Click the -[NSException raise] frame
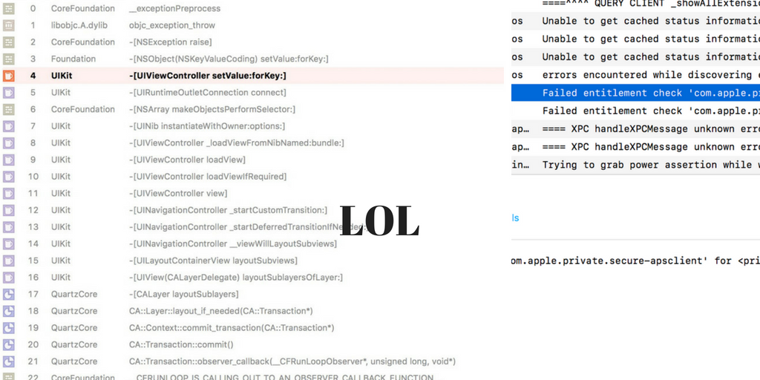Viewport: 760px width, 380px height. click(x=170, y=42)
